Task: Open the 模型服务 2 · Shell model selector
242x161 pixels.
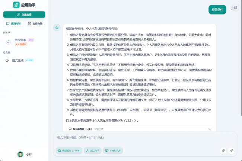Action: click(68, 151)
